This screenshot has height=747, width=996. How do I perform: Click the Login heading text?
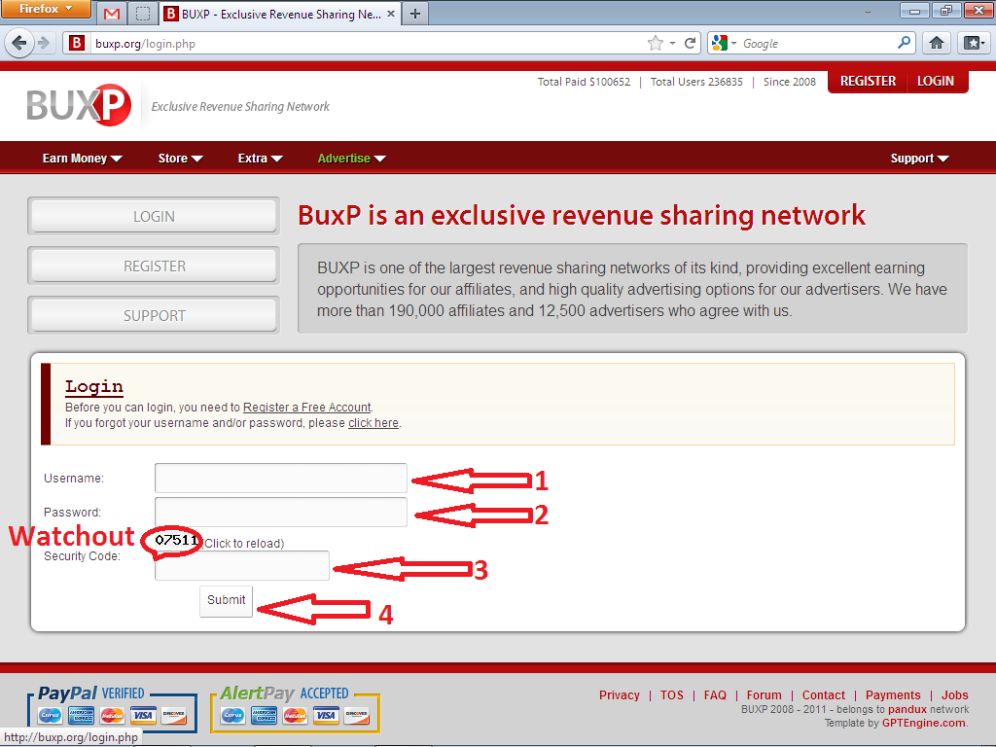coord(94,387)
